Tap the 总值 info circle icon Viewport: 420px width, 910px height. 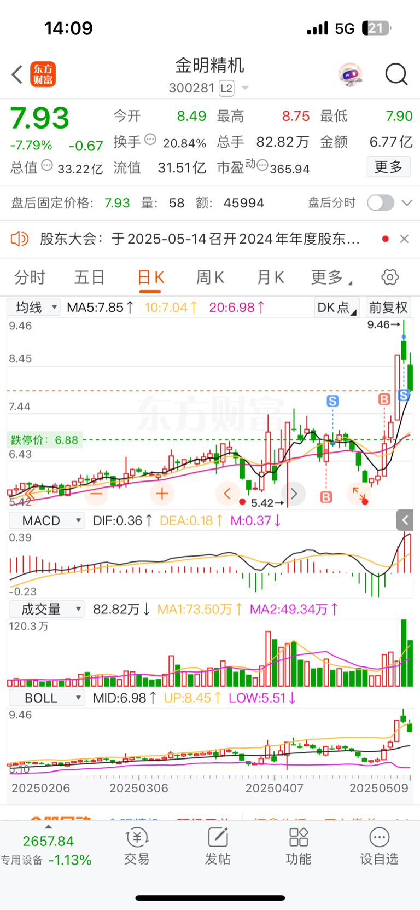tap(47, 165)
